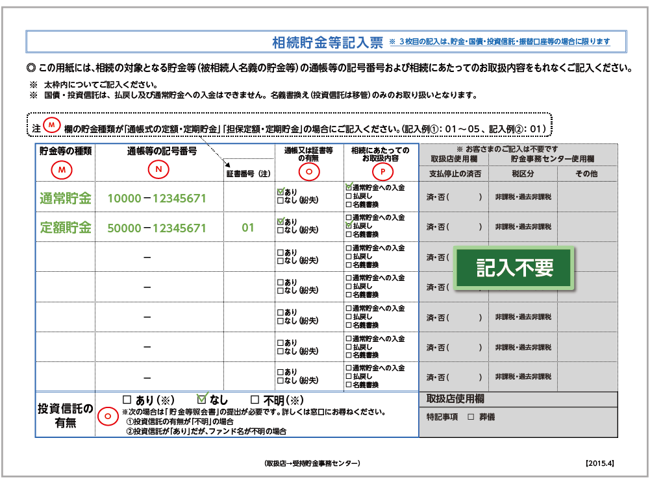Check 通常貯金への入金 in the 定額貯金 row
The width and height of the screenshot is (650, 484).
click(349, 217)
